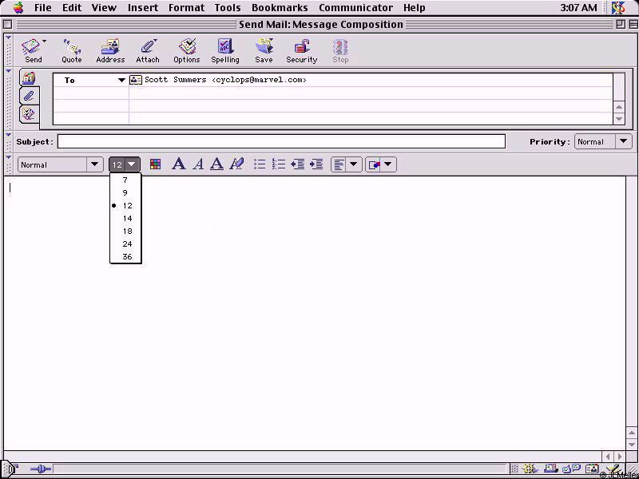Increase the paragraph indent
This screenshot has width=639, height=479.
316,164
